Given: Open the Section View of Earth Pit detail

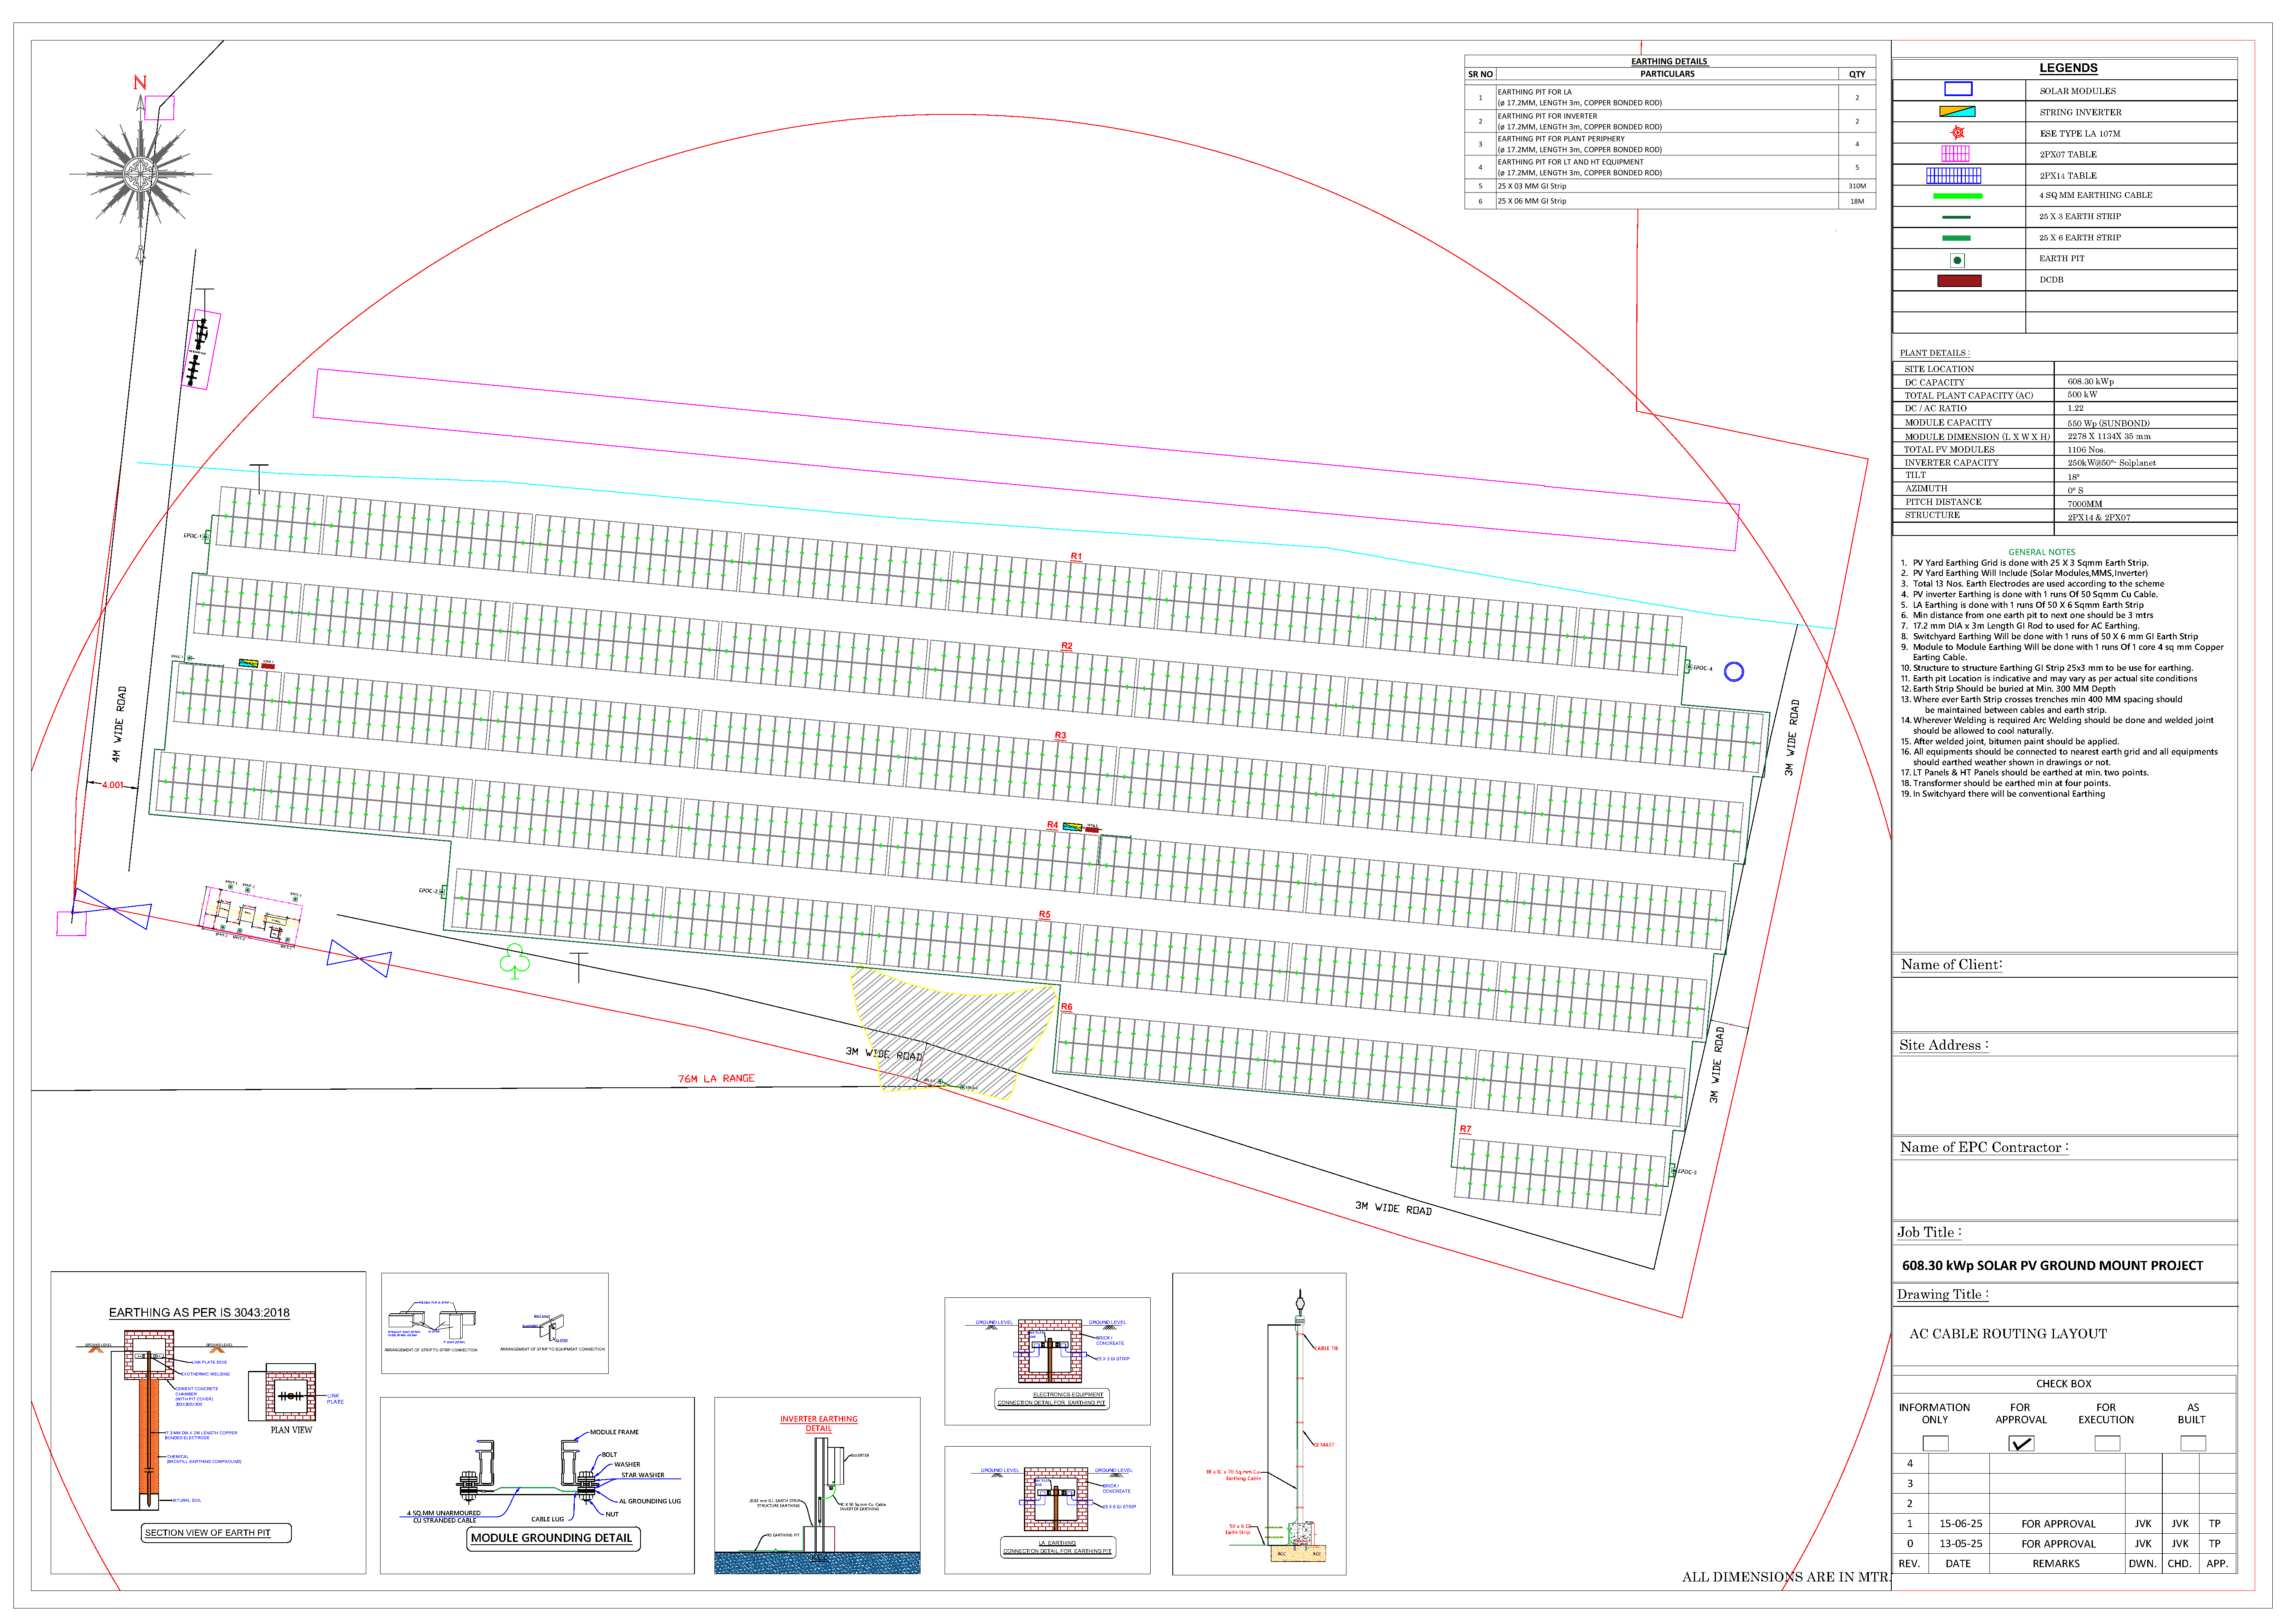Looking at the screenshot, I should (x=208, y=1422).
